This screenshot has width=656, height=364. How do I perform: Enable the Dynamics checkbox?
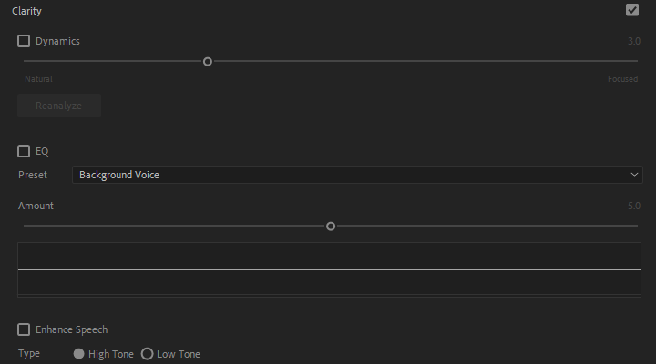click(x=24, y=41)
